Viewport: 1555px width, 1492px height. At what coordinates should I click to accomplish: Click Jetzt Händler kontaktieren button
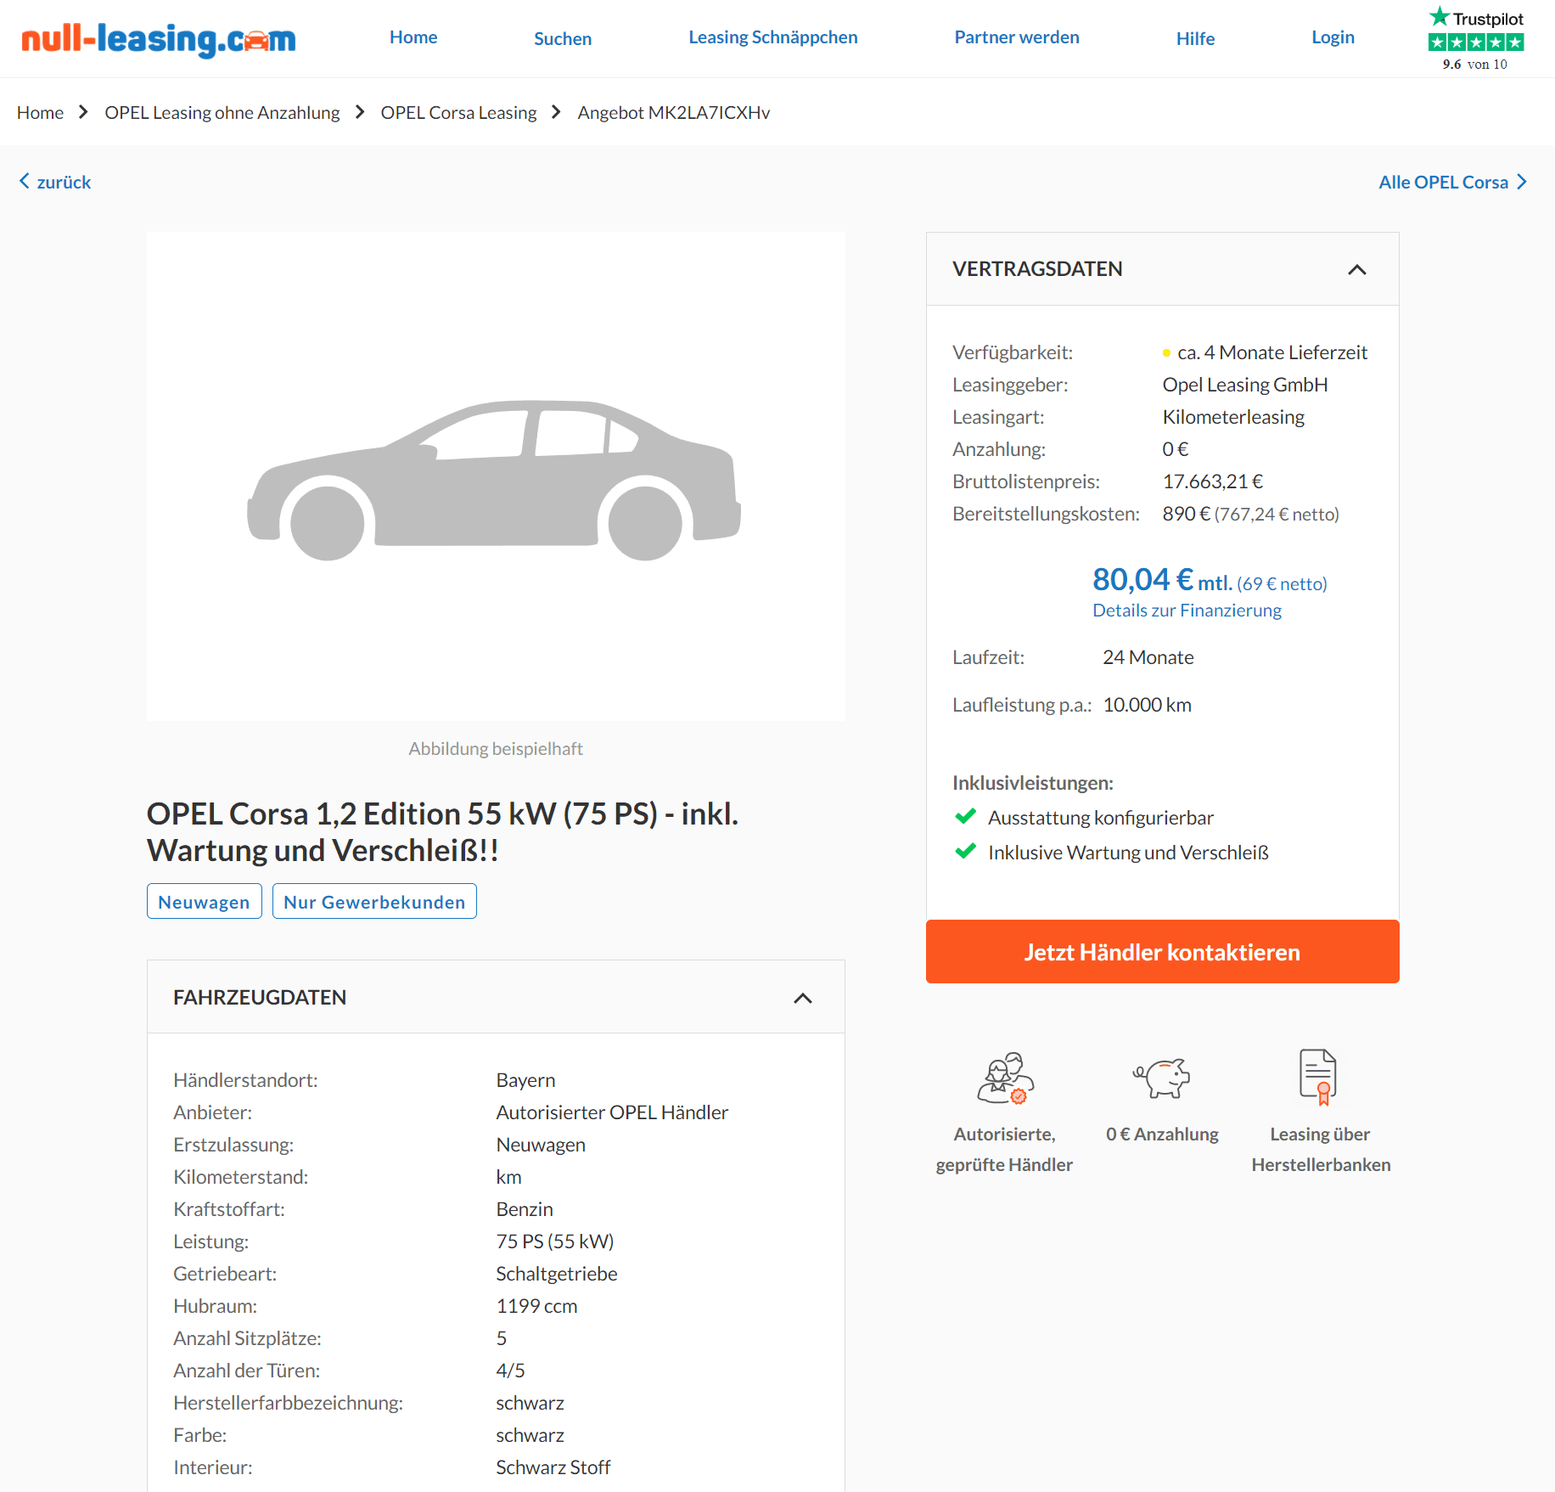point(1162,952)
